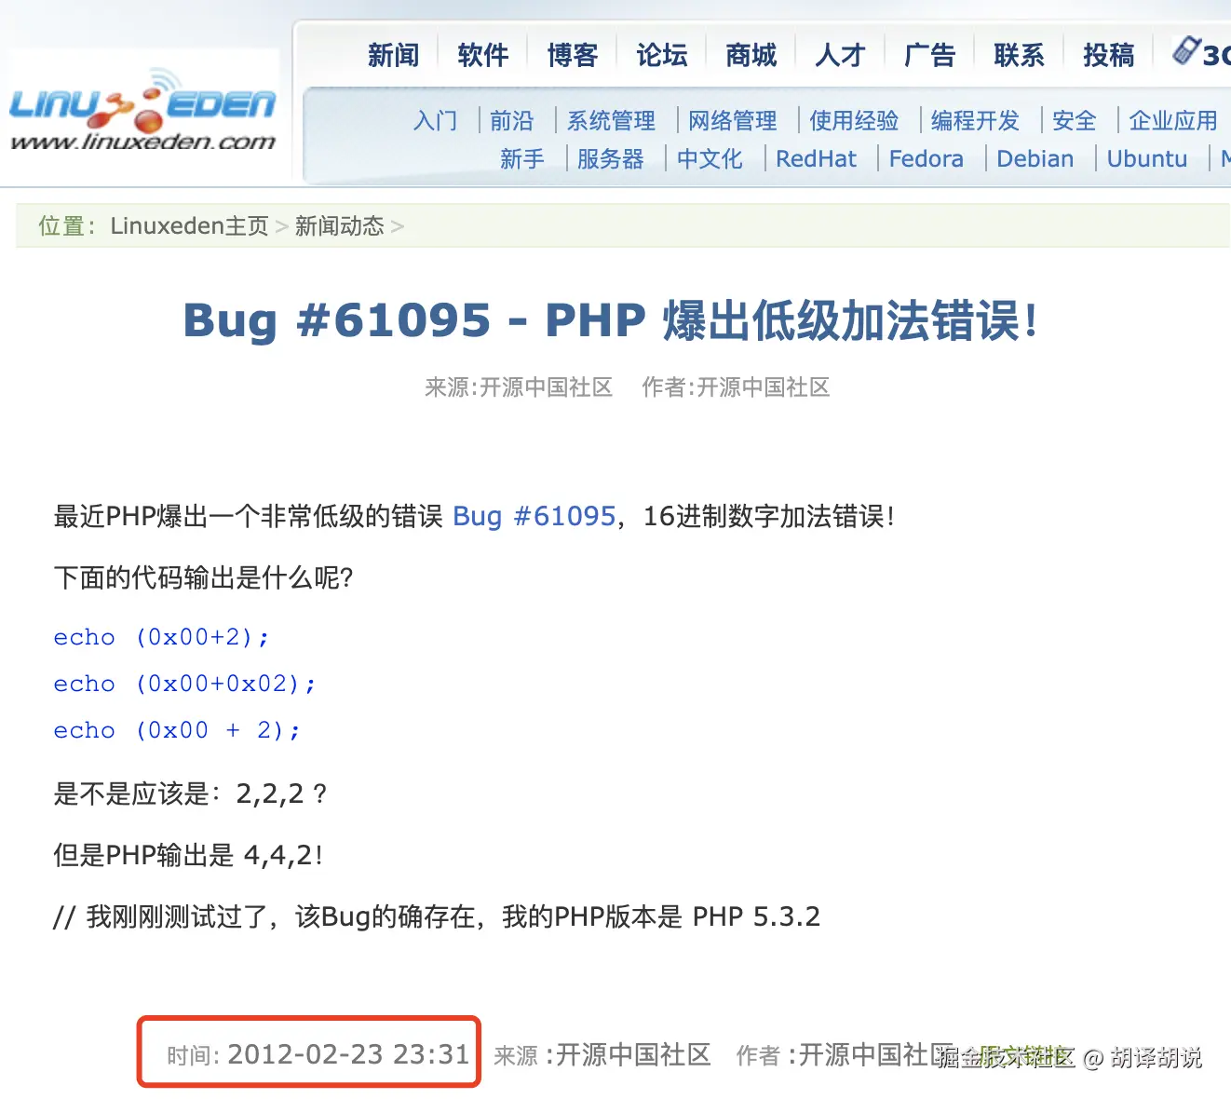The image size is (1231, 1099).
Task: Open the 商城 top menu item
Action: [751, 56]
